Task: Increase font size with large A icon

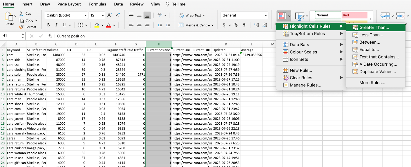Action: [x=109, y=15]
